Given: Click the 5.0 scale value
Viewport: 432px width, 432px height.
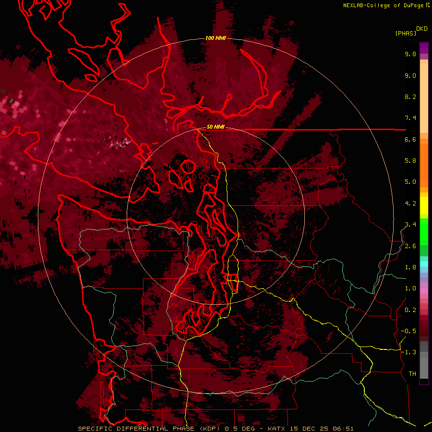Looking at the screenshot, I should [x=410, y=182].
